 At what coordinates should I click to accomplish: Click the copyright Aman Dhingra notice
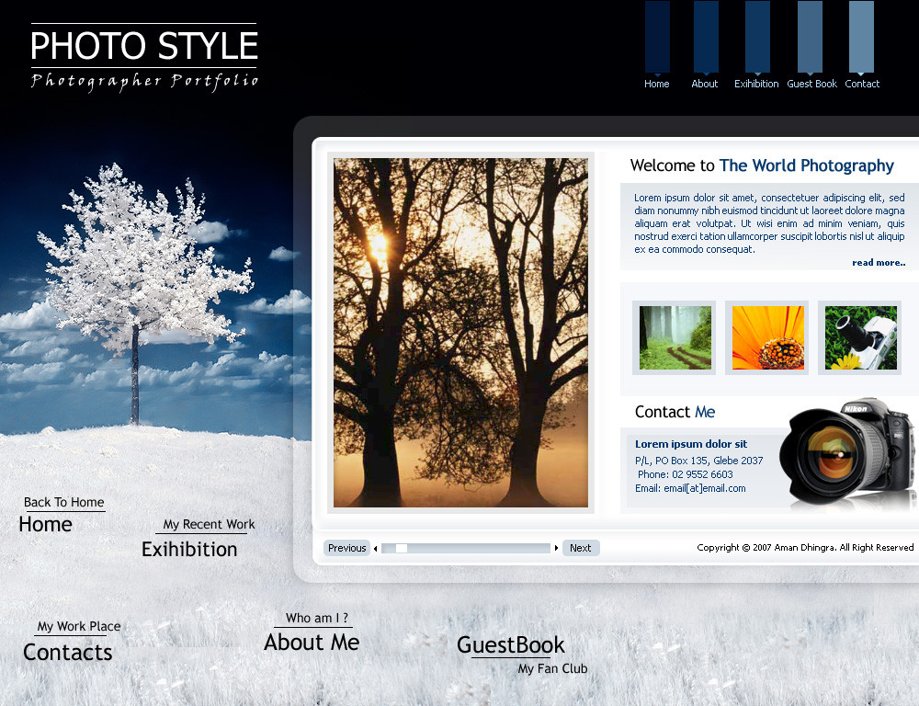[x=805, y=548]
